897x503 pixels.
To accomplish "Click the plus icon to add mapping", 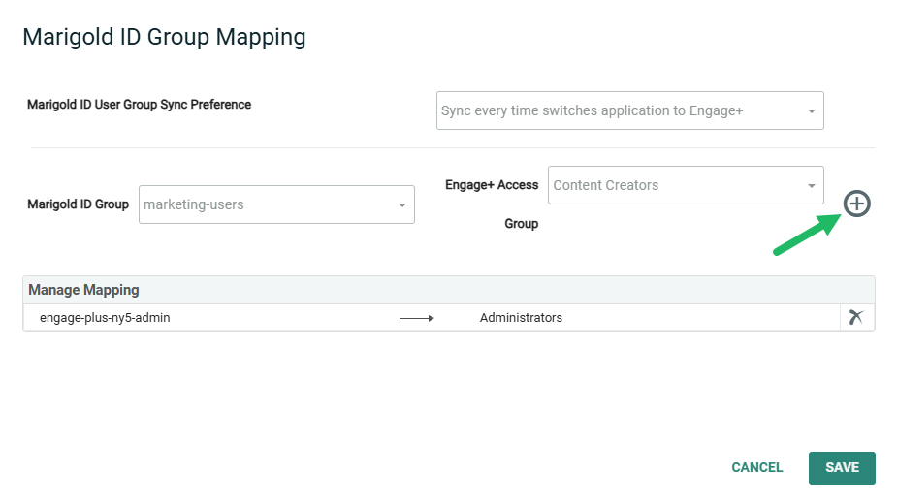I will 856,204.
